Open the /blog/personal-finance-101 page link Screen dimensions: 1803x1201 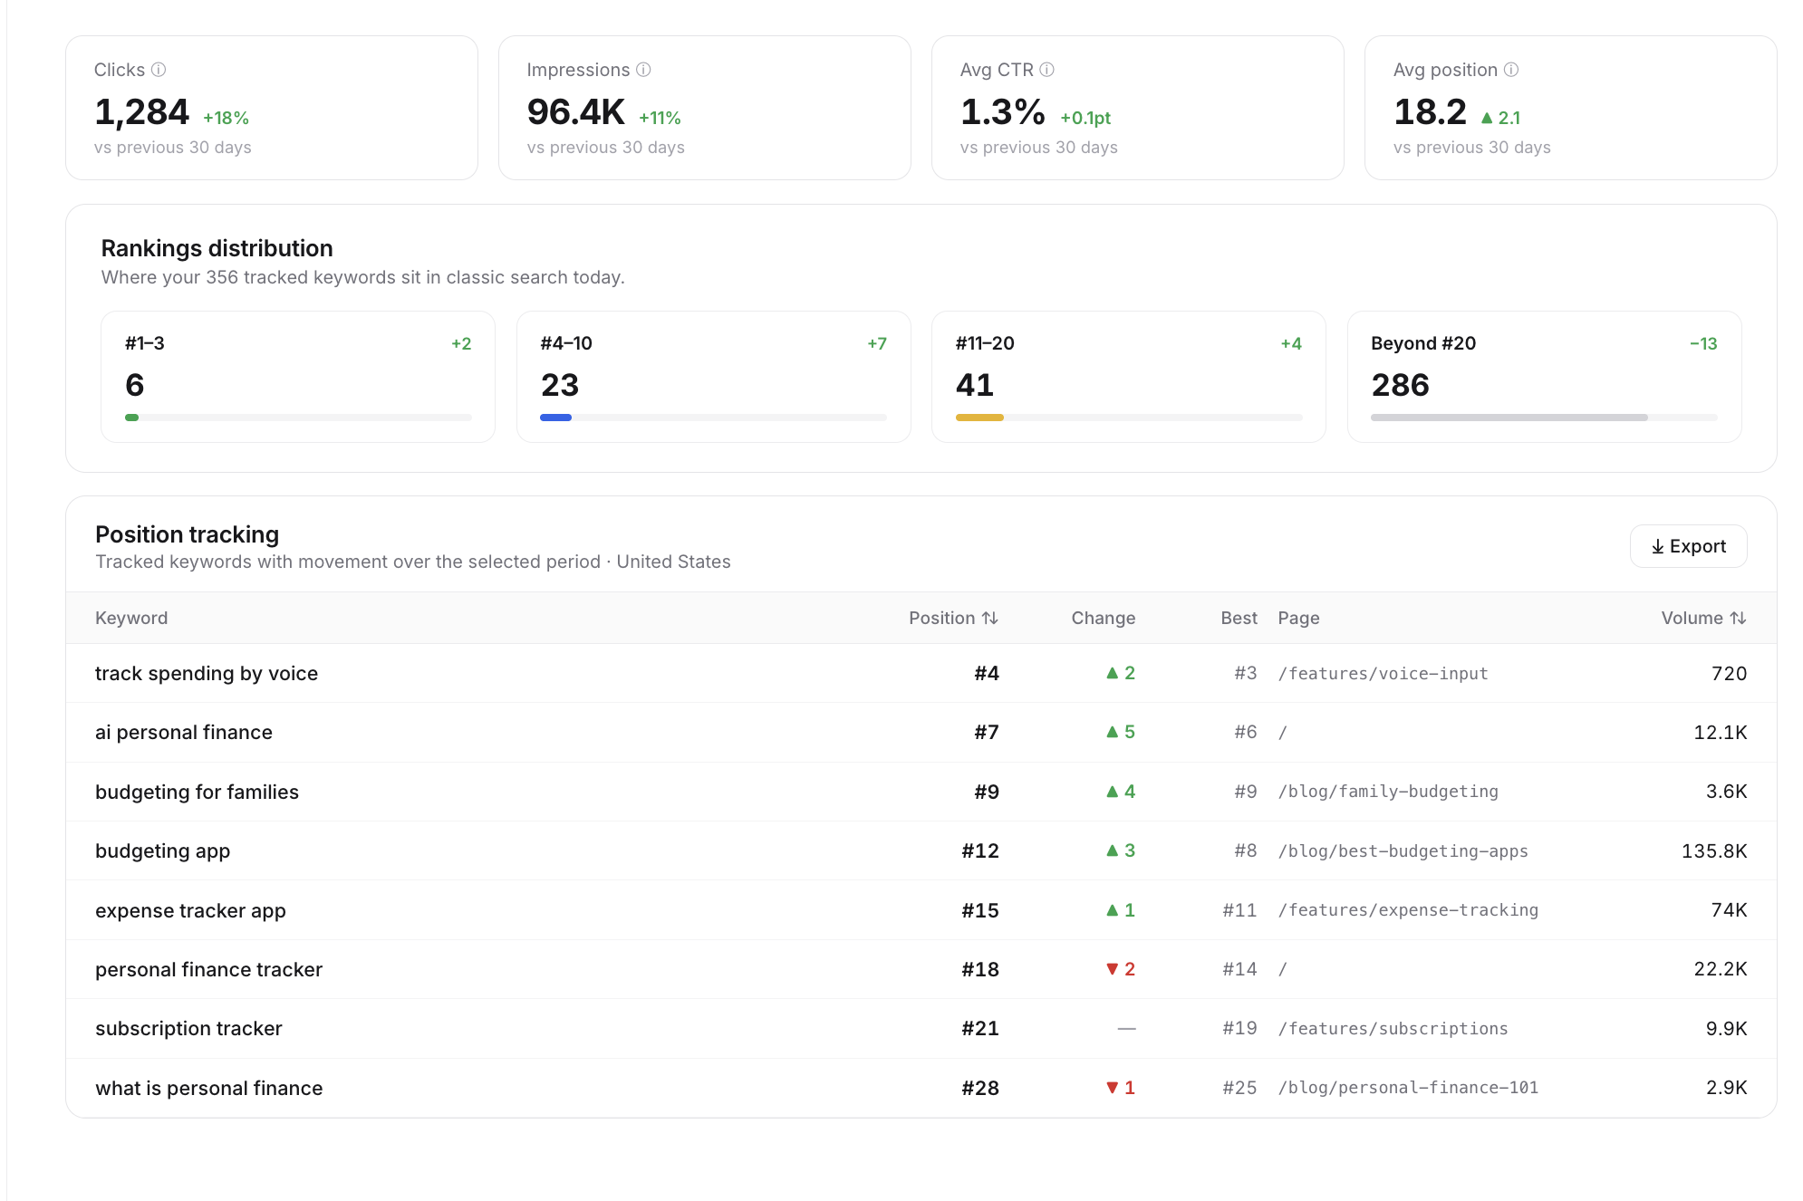click(x=1408, y=1088)
